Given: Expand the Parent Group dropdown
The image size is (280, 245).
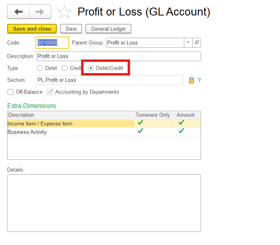Looking at the screenshot, I should (188, 42).
